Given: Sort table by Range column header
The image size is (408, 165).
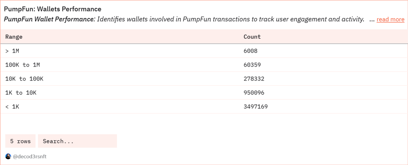Looking at the screenshot, I should pos(14,37).
